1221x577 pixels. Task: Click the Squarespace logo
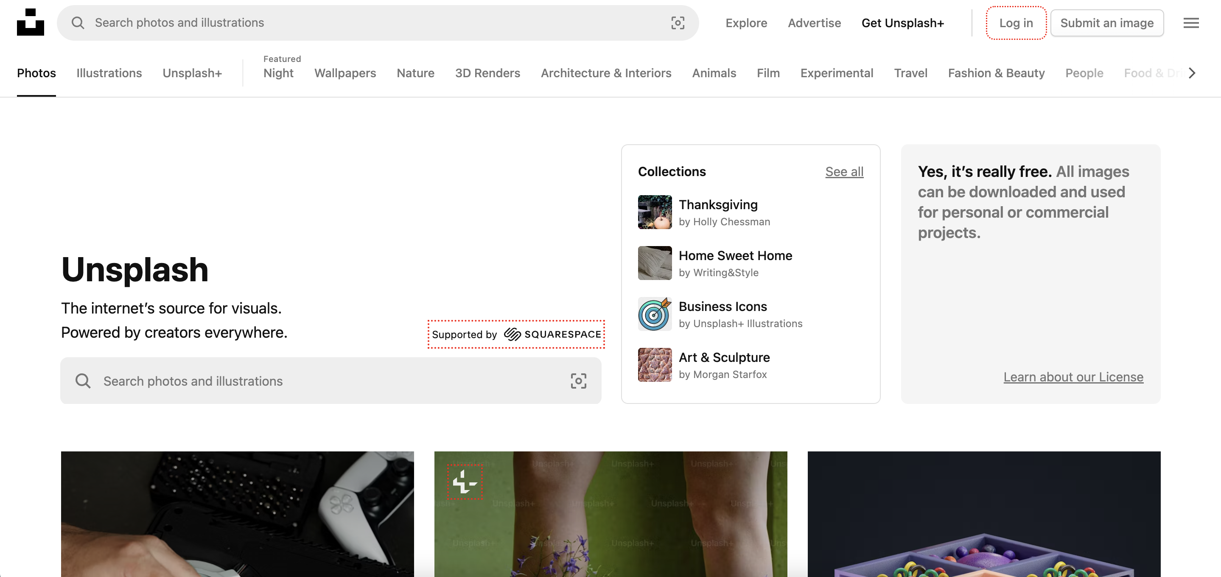553,334
